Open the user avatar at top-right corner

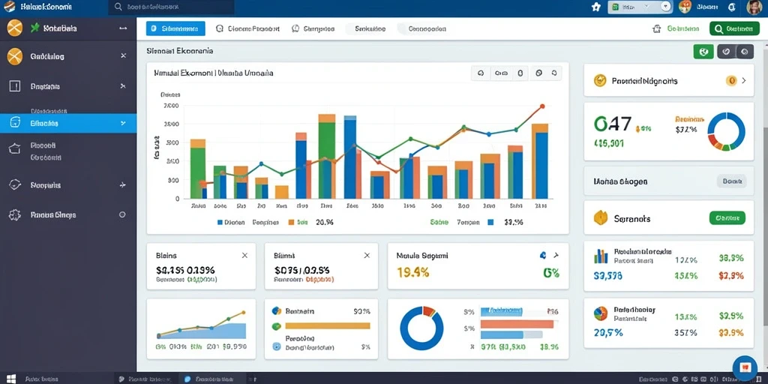754,7
